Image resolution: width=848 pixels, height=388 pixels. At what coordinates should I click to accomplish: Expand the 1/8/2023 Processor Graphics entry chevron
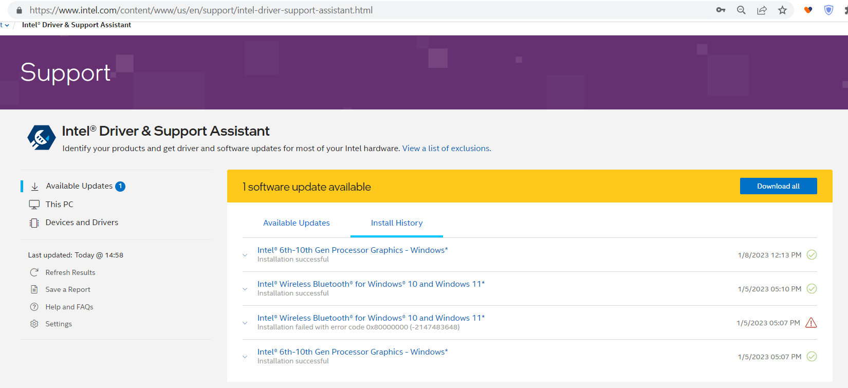pyautogui.click(x=245, y=255)
